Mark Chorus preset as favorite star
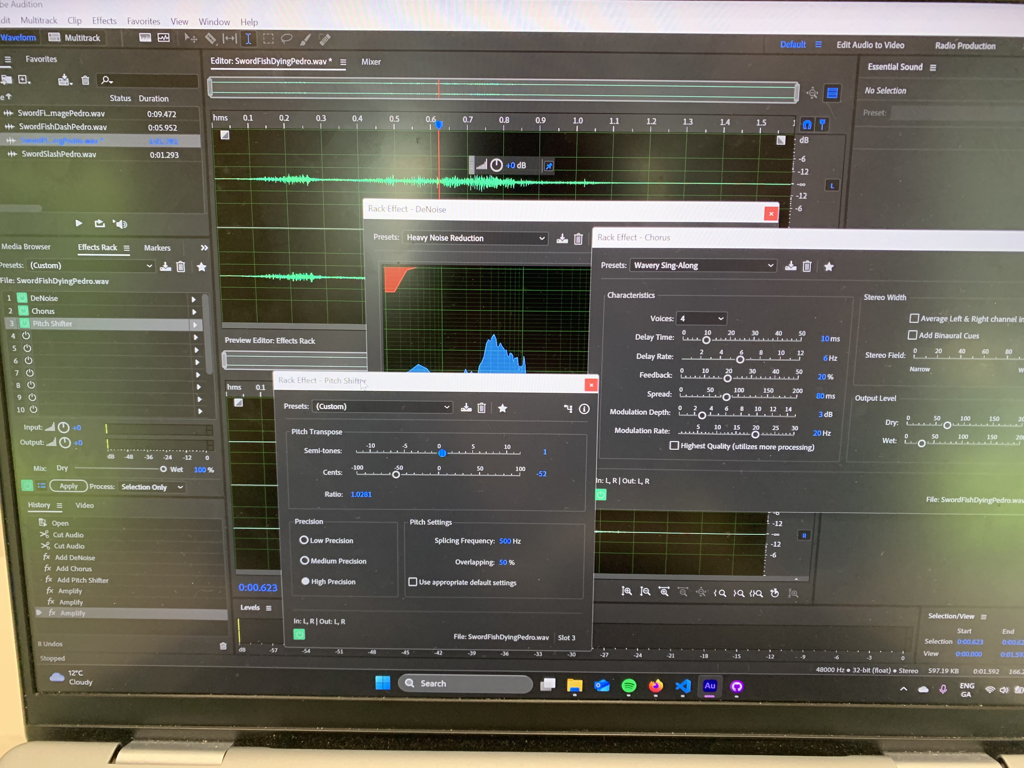The height and width of the screenshot is (768, 1024). 829,267
